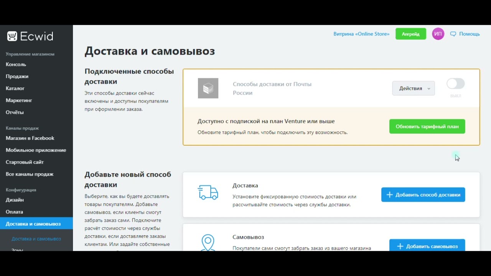Open Все каналы продаж

click(30, 174)
